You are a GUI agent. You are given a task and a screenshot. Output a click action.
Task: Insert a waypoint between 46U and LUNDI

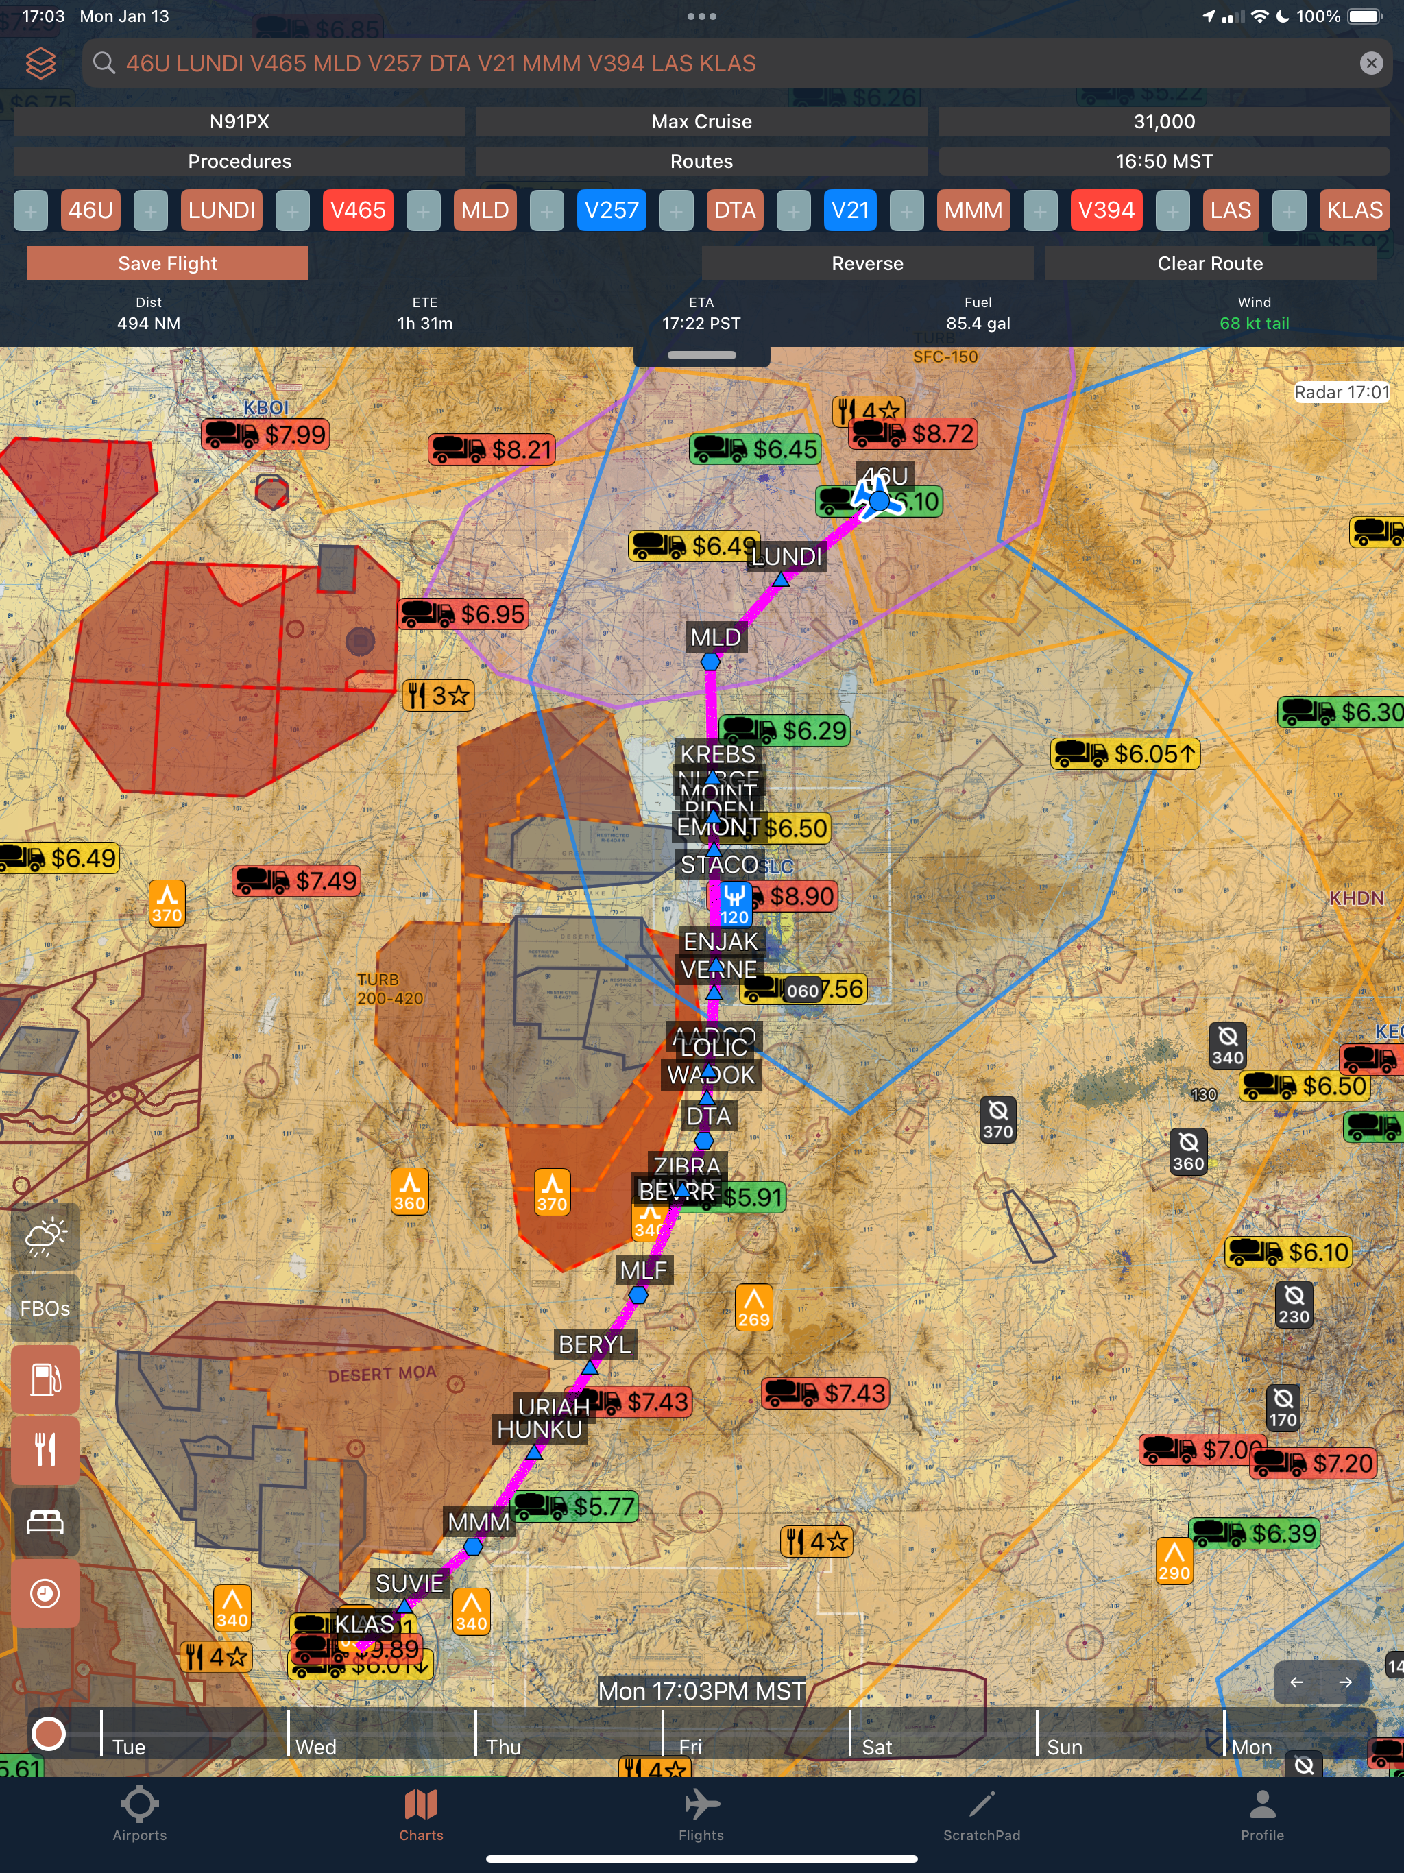click(x=150, y=211)
